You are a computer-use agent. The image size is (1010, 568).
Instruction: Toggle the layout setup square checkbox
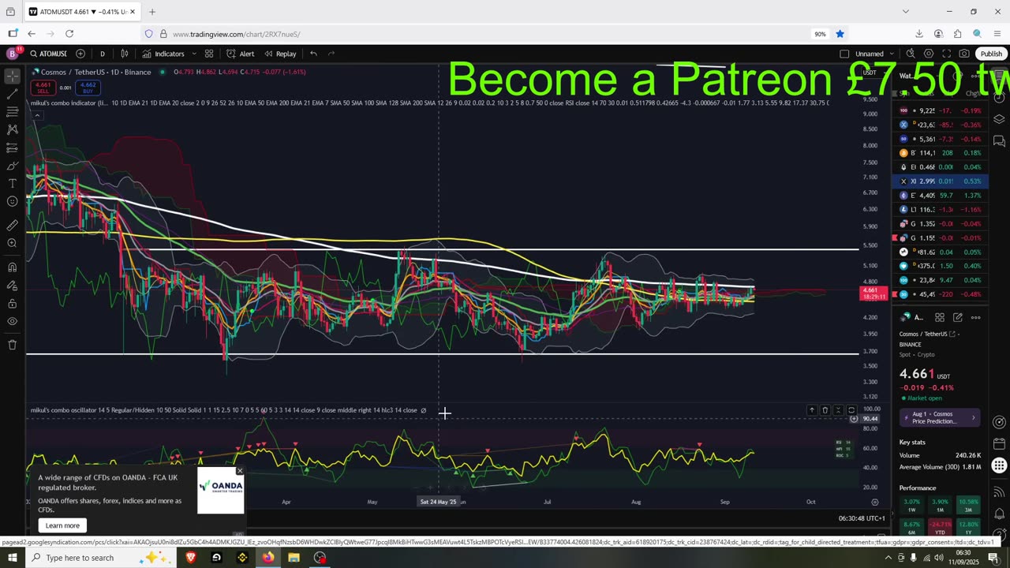coord(844,54)
